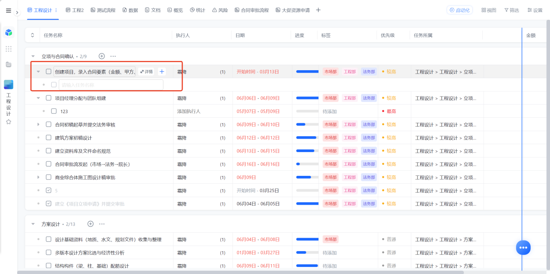Uncheck 建立《项目立项申请》并提交审批 checkbox

point(48,203)
